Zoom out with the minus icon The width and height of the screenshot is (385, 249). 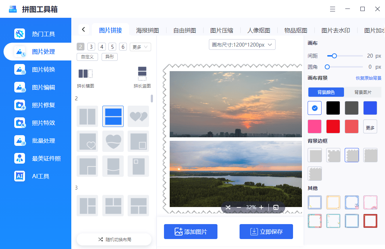tap(239, 207)
